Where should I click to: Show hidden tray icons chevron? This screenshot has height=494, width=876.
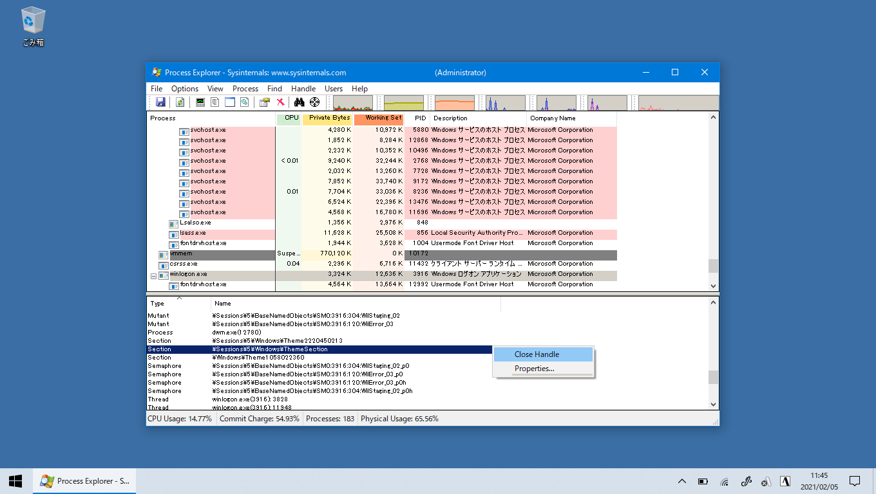click(682, 481)
